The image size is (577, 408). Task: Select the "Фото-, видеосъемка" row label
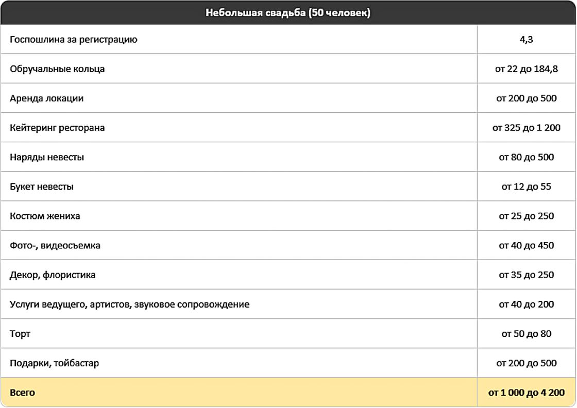tap(55, 245)
